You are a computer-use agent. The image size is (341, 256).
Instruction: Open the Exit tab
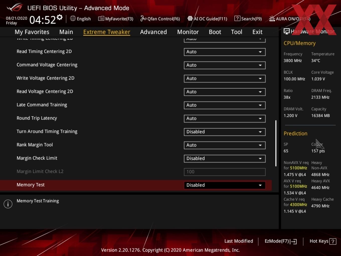pyautogui.click(x=257, y=32)
